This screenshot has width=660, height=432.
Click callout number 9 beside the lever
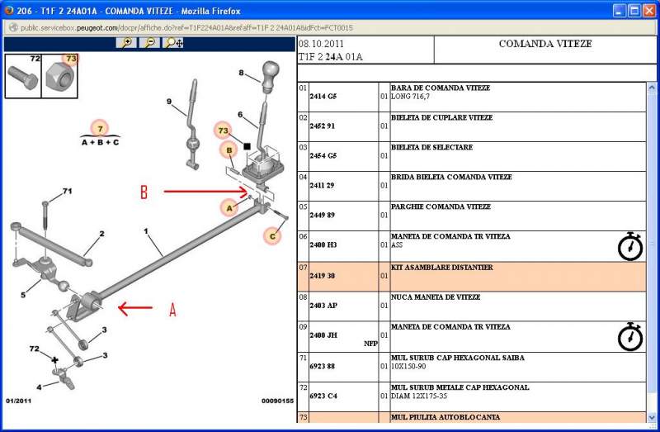(x=169, y=102)
